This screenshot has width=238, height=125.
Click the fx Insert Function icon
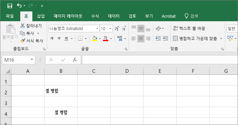pyautogui.click(x=75, y=60)
